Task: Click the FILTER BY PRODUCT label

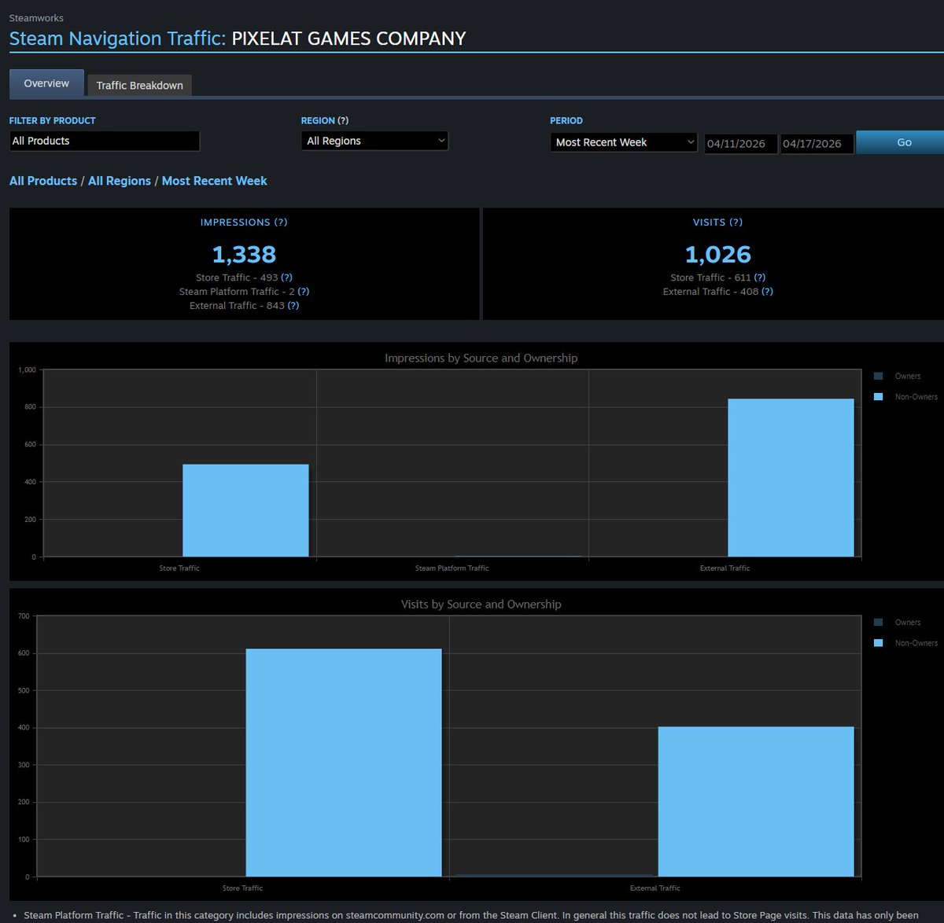Action: point(52,120)
